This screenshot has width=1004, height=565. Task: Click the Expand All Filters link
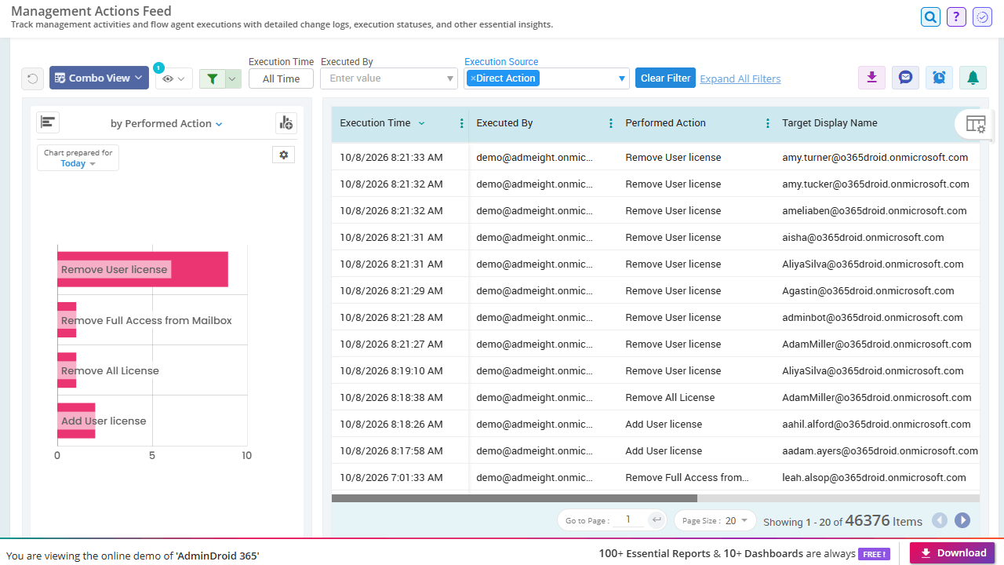point(740,78)
